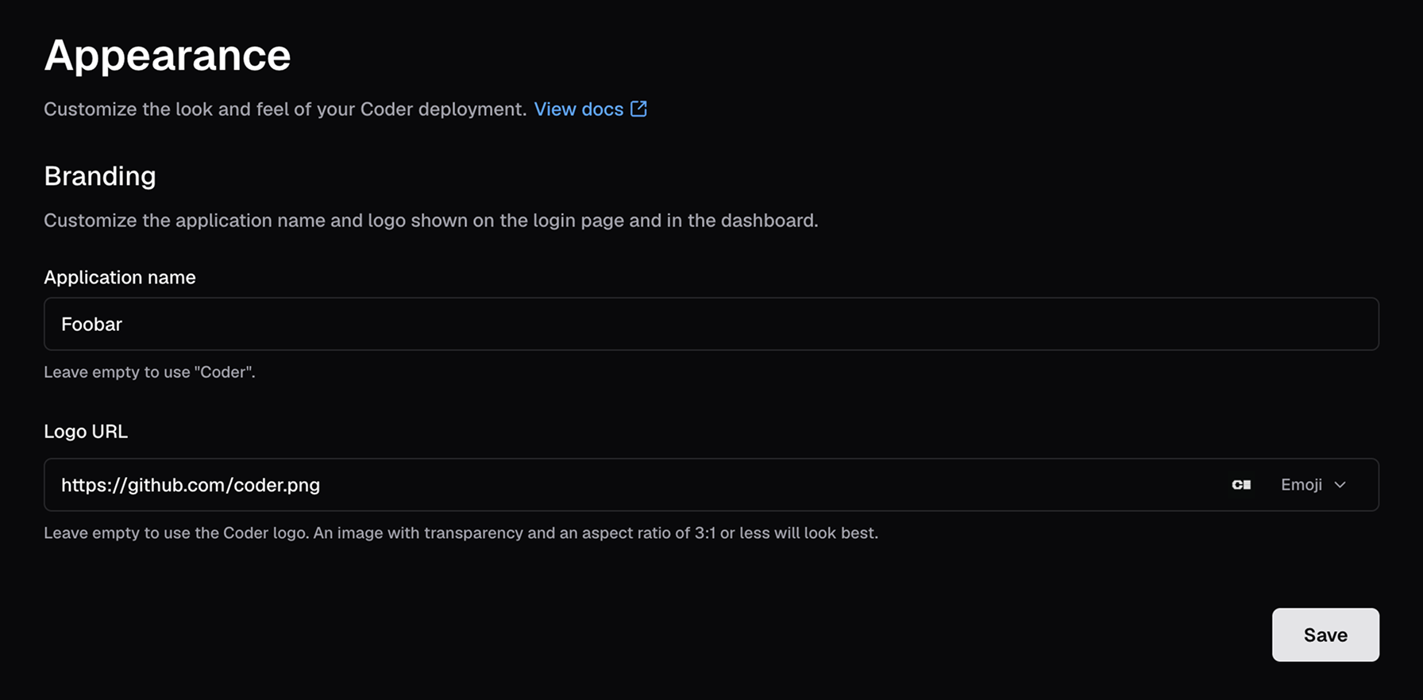Click the aspect ratio 3:1 helper text
This screenshot has width=1423, height=700.
pyautogui.click(x=461, y=533)
